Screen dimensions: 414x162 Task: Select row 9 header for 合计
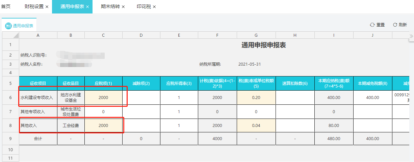coord(10,138)
